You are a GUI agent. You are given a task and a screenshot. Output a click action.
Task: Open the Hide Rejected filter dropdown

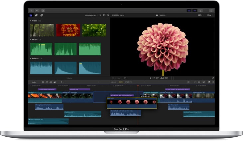[x=91, y=15]
